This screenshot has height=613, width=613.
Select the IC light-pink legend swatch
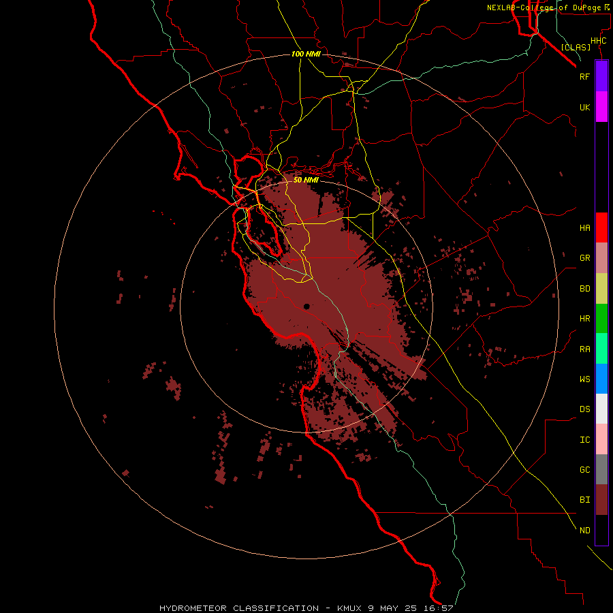coord(601,439)
